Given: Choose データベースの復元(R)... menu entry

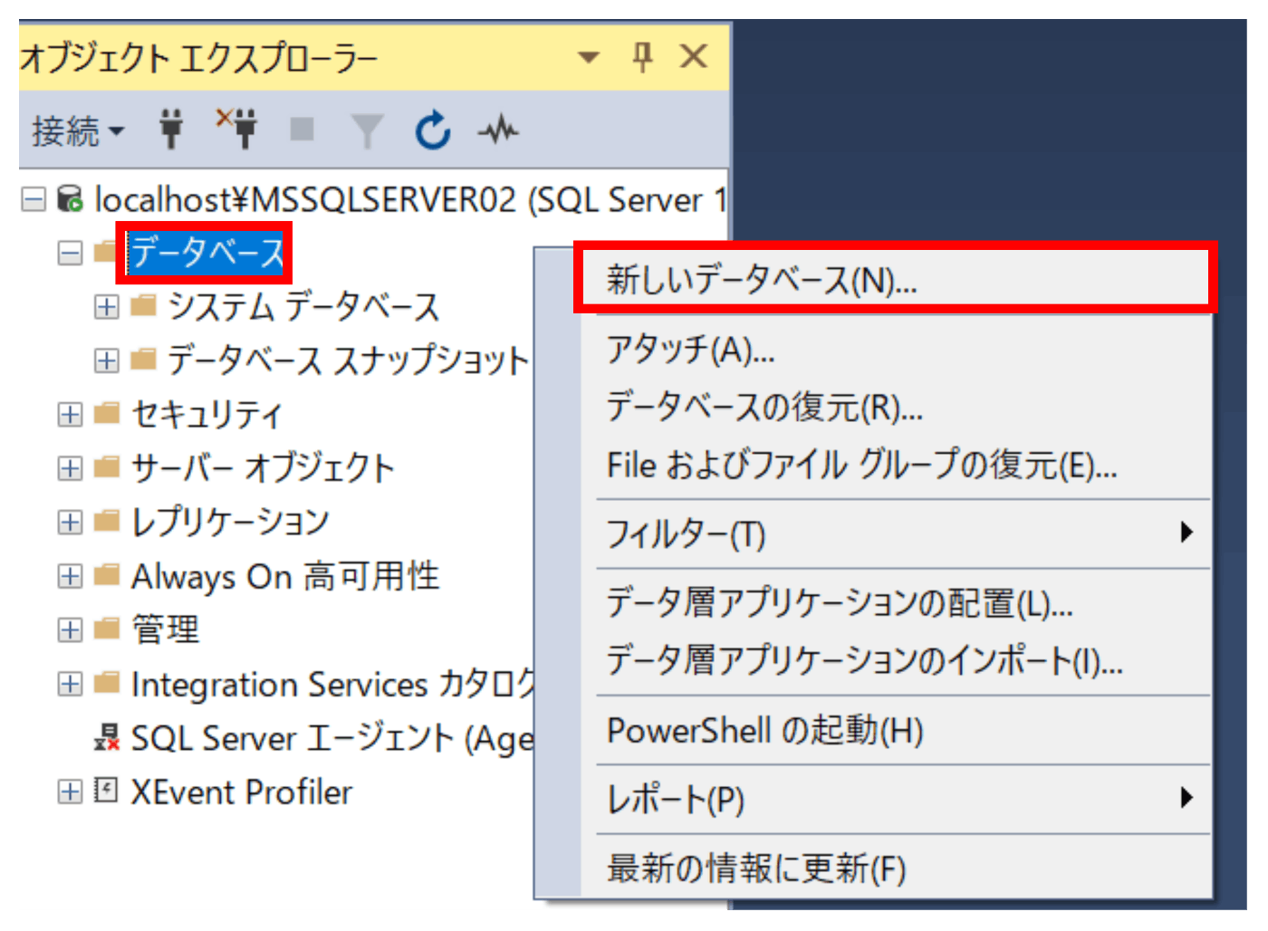Looking at the screenshot, I should pyautogui.click(x=896, y=408).
